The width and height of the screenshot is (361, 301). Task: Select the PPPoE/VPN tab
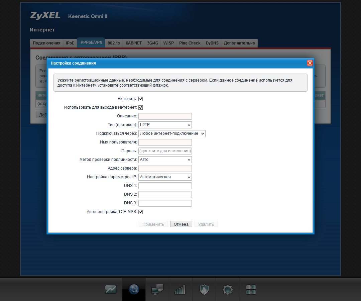click(91, 42)
